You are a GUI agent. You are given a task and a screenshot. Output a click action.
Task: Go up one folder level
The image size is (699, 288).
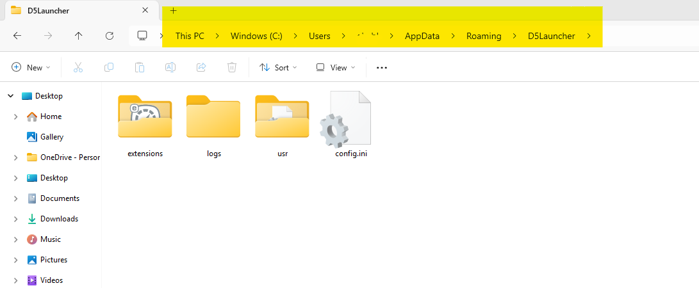78,36
